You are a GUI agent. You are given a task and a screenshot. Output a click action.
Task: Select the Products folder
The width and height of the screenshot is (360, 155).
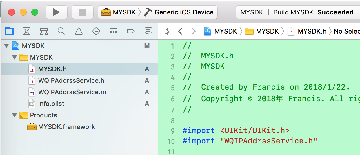coord(79,115)
